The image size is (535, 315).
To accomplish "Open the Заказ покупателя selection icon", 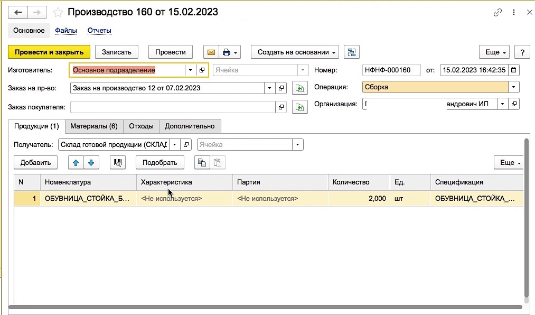I will pyautogui.click(x=281, y=107).
